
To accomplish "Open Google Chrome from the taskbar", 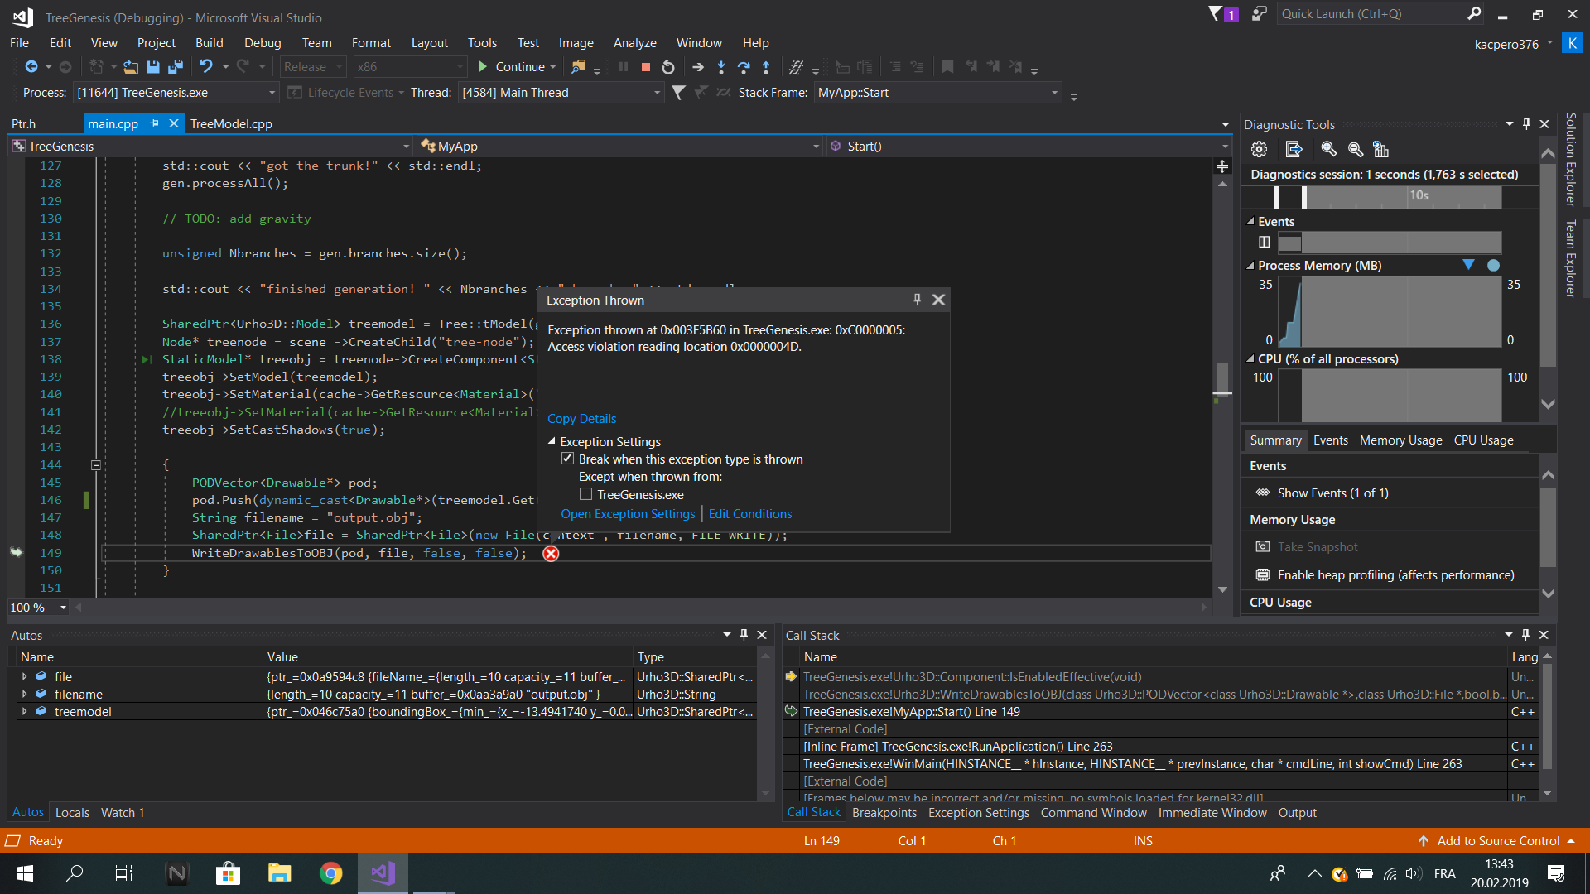I will point(331,873).
